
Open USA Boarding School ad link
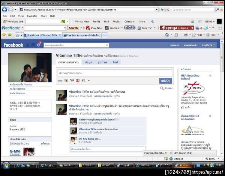pos(190,77)
